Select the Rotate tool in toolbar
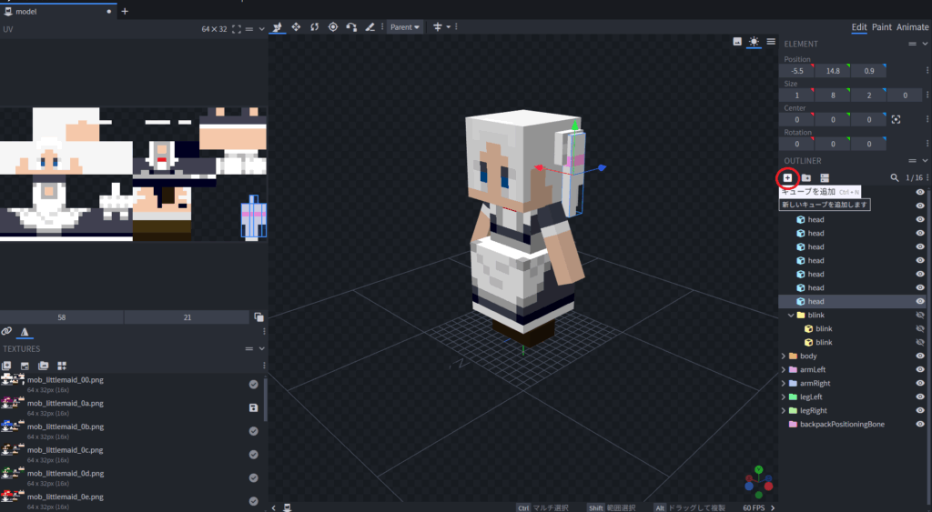Image resolution: width=932 pixels, height=512 pixels. (314, 27)
